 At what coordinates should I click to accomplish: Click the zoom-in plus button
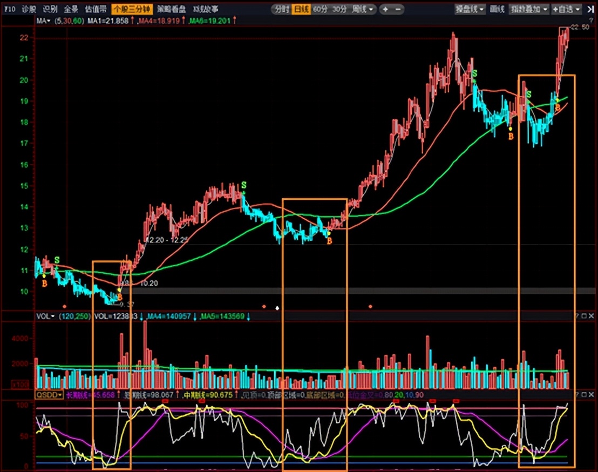[385, 9]
